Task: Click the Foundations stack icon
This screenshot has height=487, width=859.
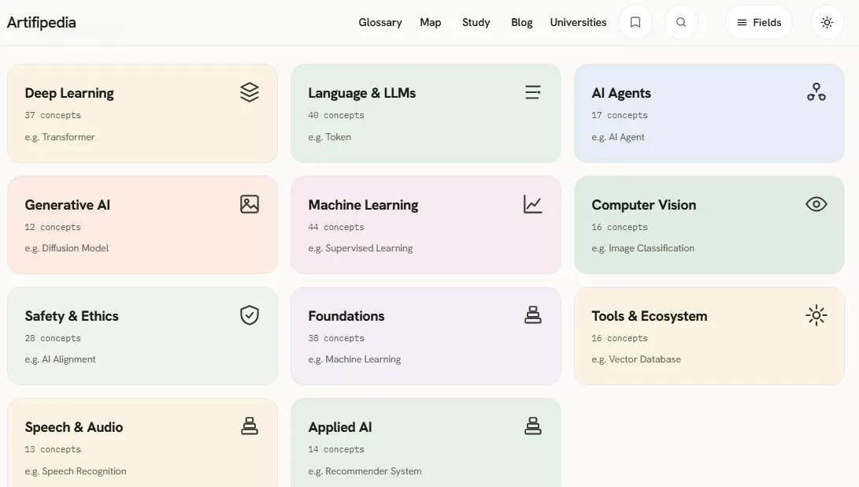Action: pos(532,315)
